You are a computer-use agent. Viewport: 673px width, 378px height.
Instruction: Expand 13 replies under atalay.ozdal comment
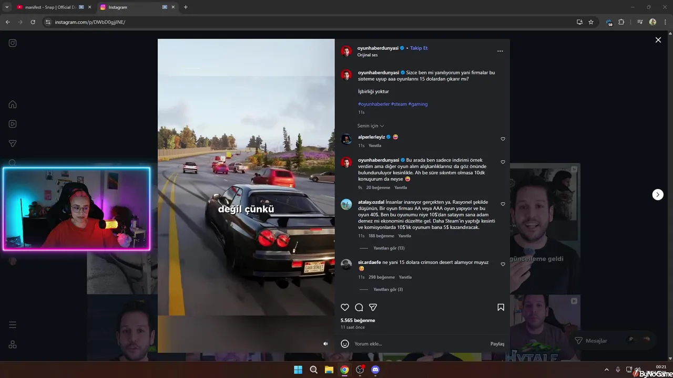389,248
